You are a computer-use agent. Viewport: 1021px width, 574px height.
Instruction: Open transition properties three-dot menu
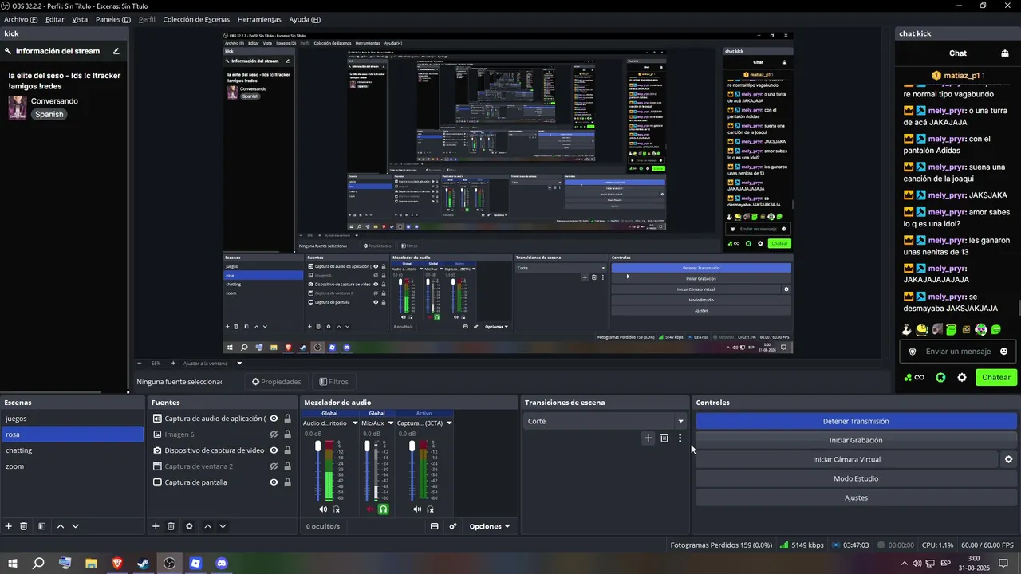click(680, 438)
